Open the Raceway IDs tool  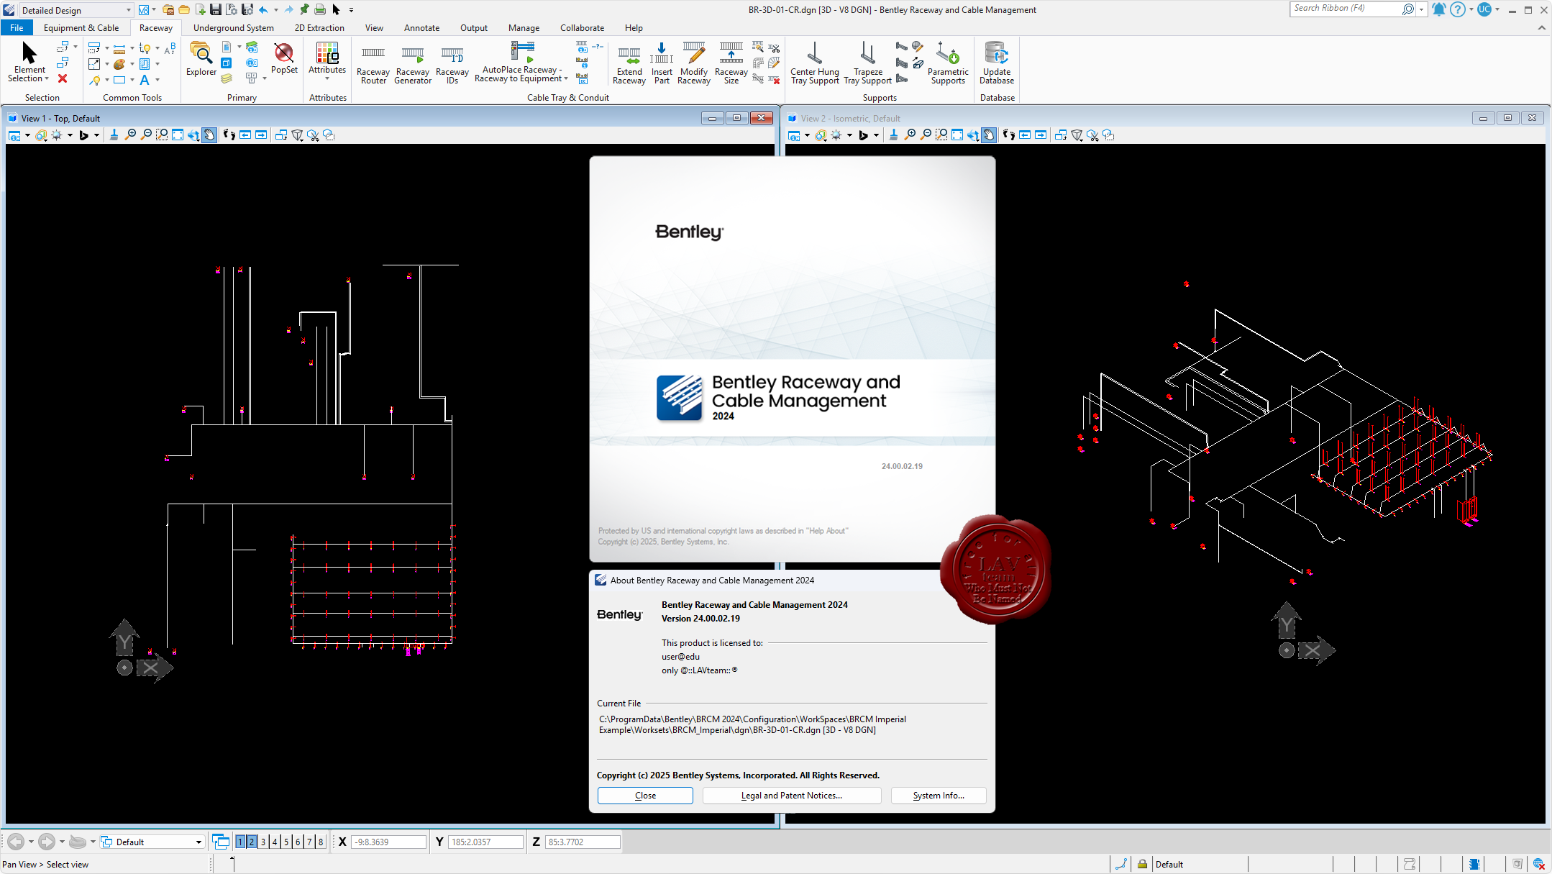point(452,64)
